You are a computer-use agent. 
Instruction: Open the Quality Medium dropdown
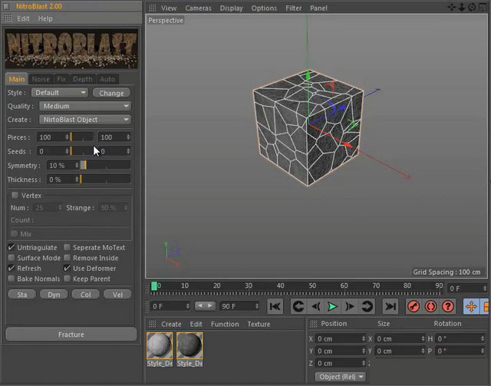coord(85,106)
